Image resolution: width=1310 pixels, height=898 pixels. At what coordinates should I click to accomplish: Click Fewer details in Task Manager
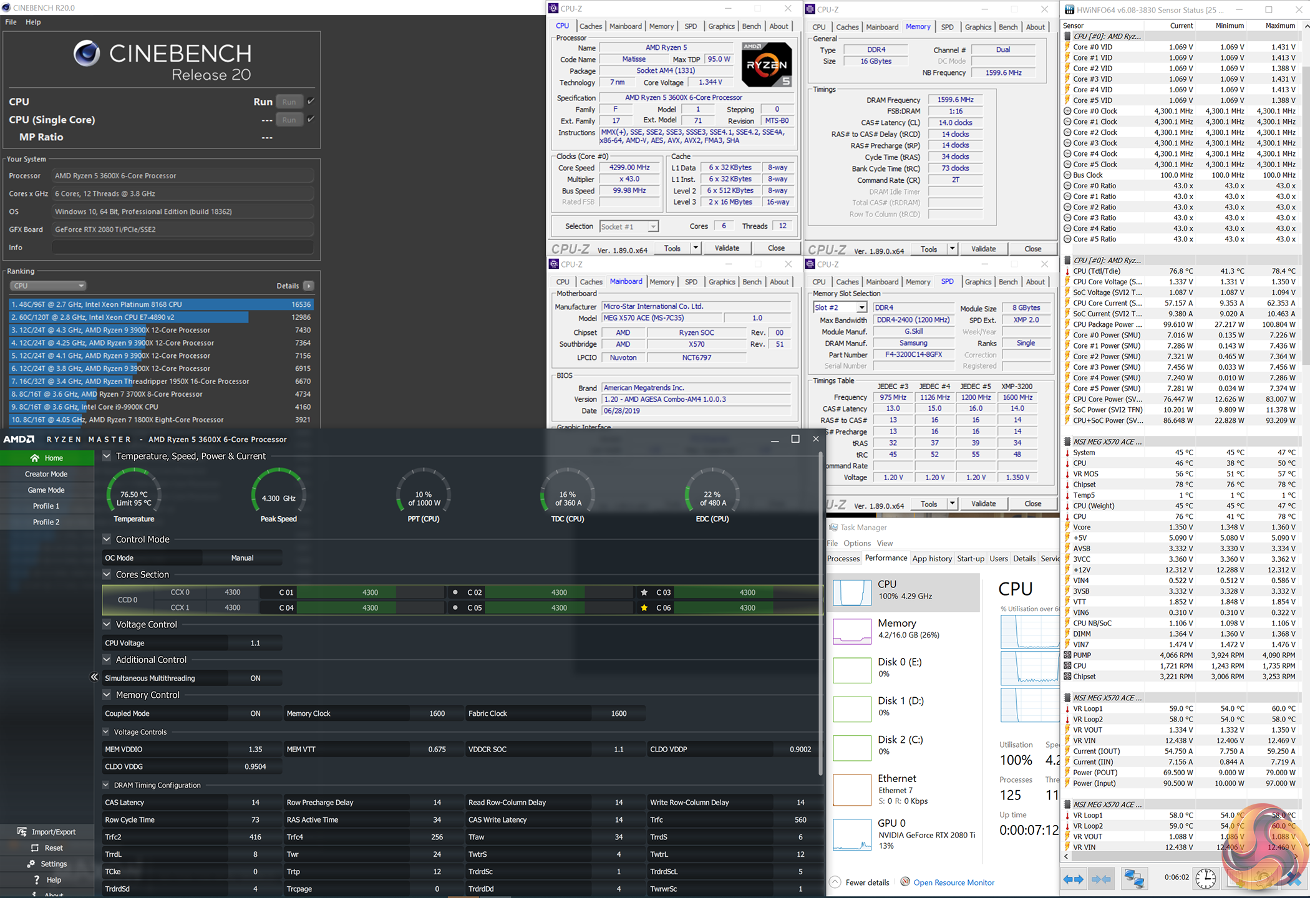[866, 882]
